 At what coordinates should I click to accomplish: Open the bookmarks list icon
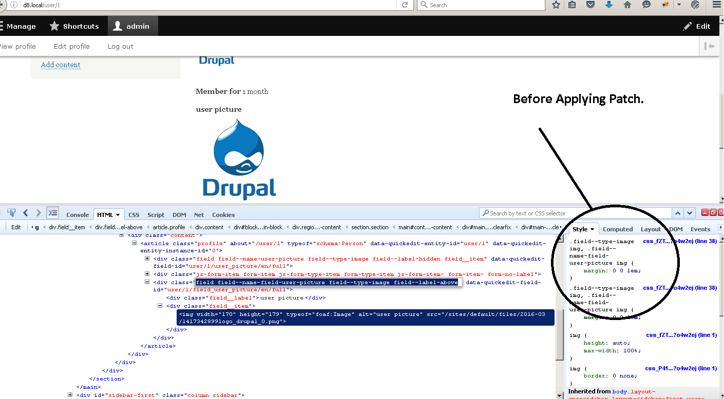[572, 5]
